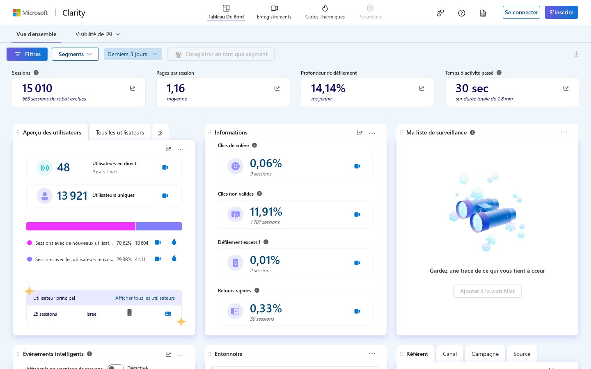
Task: Click the S'inscrire button
Action: coord(561,12)
